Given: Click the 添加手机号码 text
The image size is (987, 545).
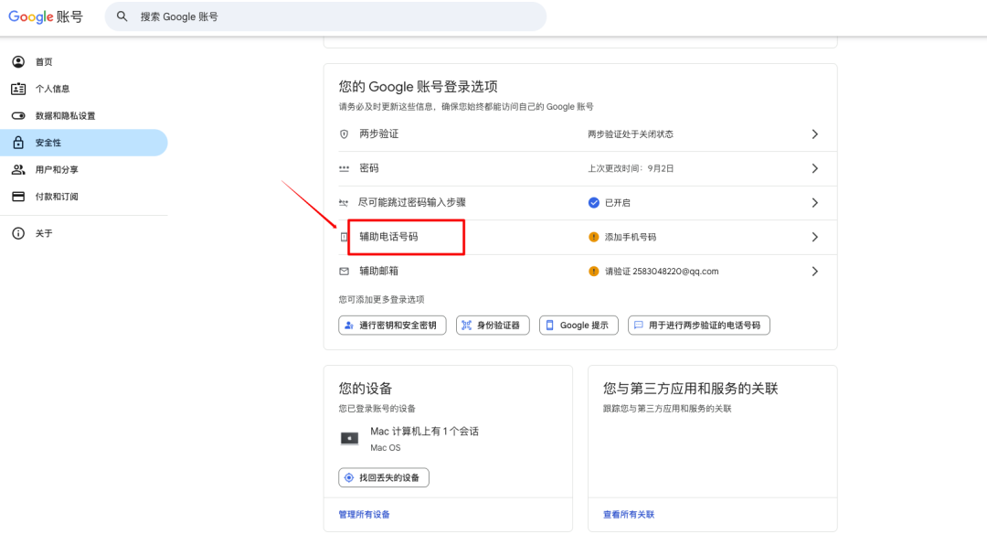Looking at the screenshot, I should pos(630,237).
